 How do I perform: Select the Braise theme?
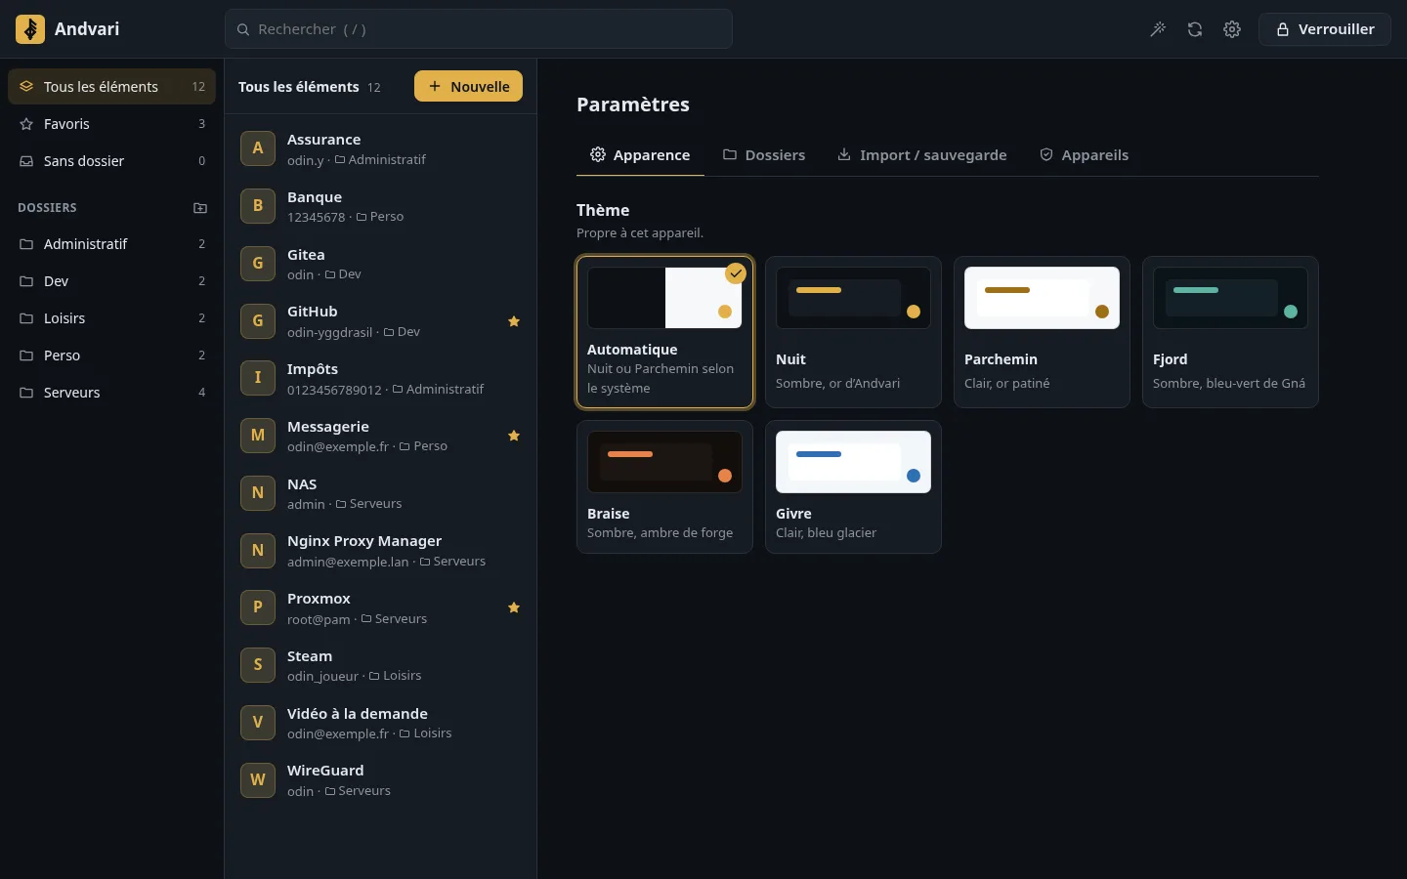(664, 486)
